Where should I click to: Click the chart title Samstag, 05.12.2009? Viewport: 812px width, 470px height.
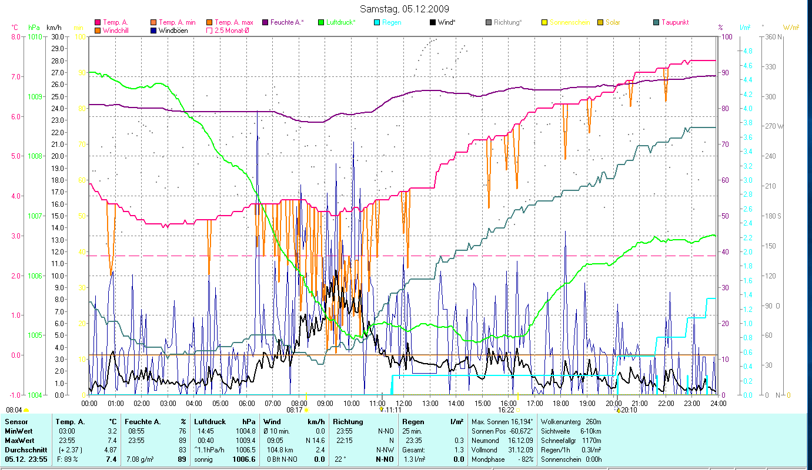click(x=406, y=9)
